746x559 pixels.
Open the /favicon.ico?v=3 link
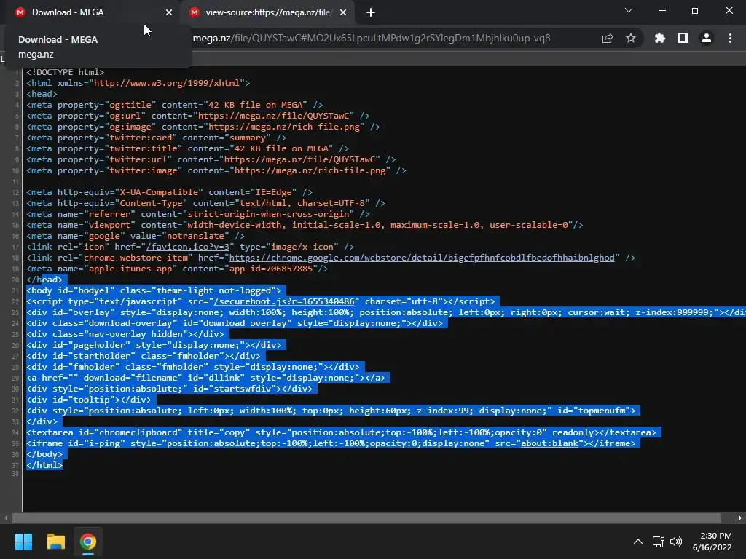188,247
